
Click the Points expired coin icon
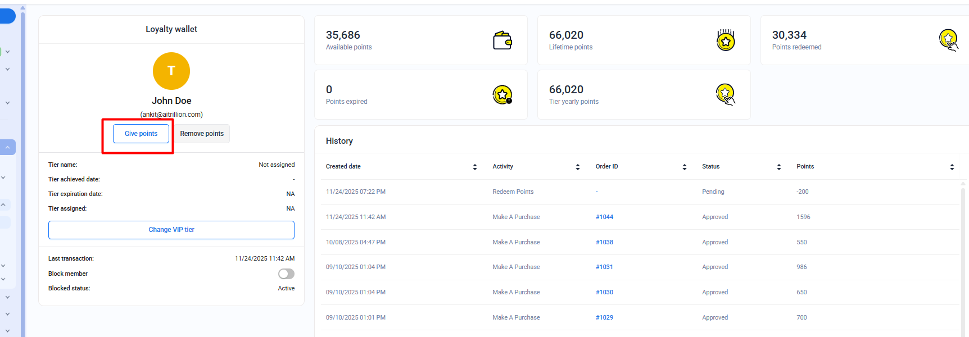pos(502,95)
